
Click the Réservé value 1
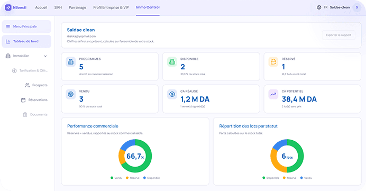pyautogui.click(x=283, y=67)
